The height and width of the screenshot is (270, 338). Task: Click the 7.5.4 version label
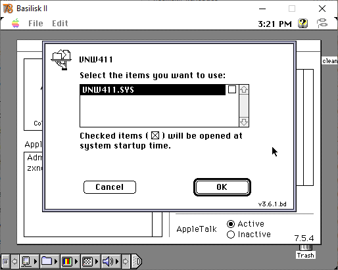point(304,238)
